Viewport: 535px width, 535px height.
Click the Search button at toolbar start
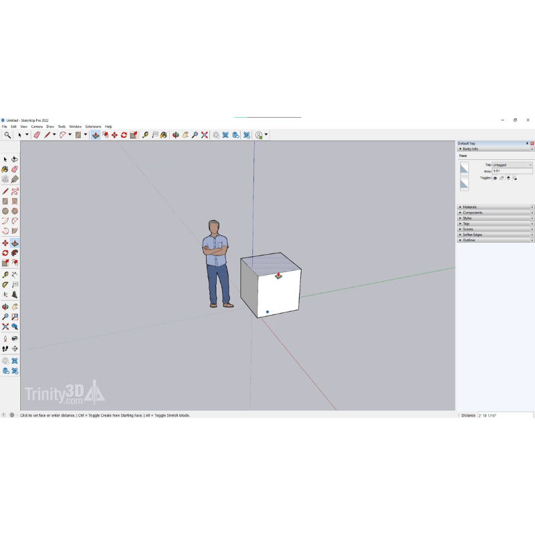tap(7, 135)
